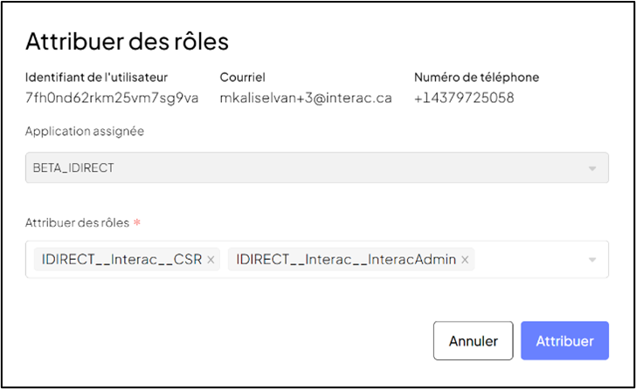This screenshot has height=389, width=636.
Task: Click the email mkaliselvan+3@interac.ca
Action: click(x=306, y=98)
